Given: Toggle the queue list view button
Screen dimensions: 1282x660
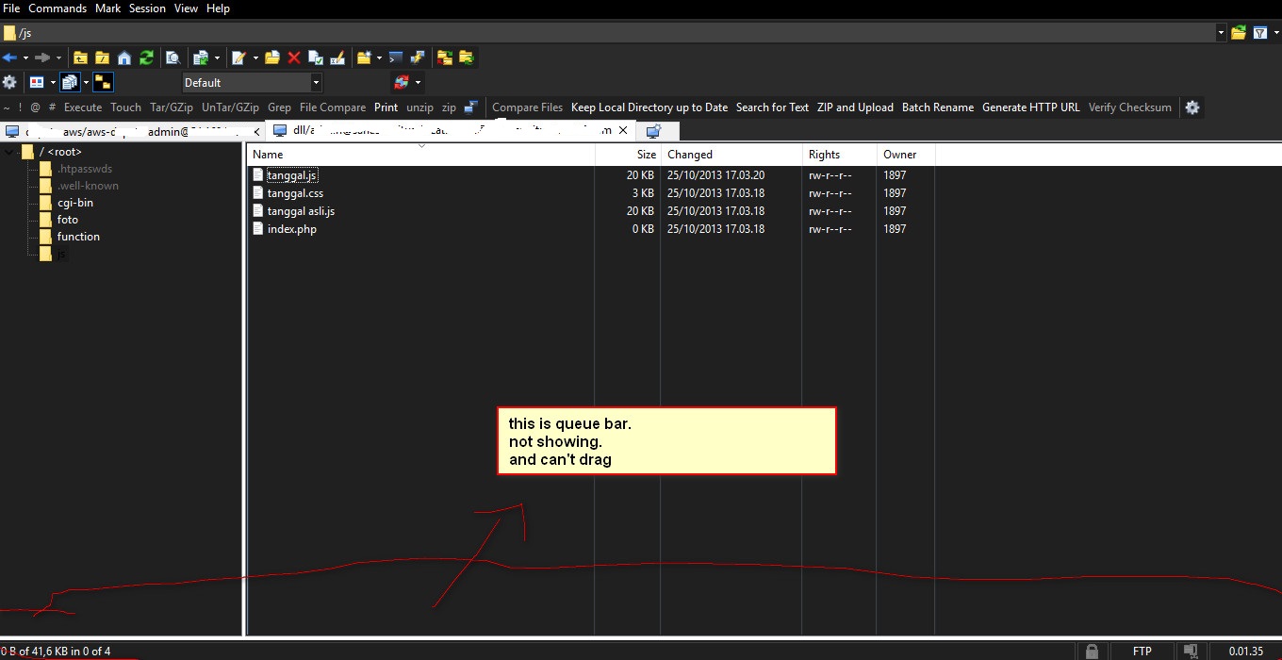Looking at the screenshot, I should pyautogui.click(x=69, y=82).
